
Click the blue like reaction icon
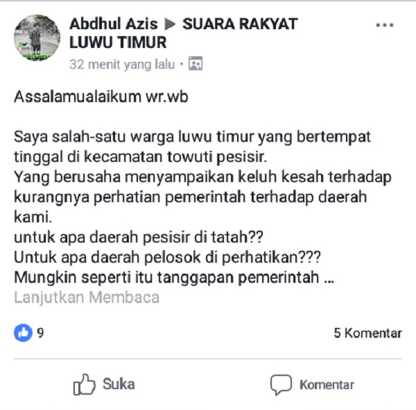coord(23,333)
